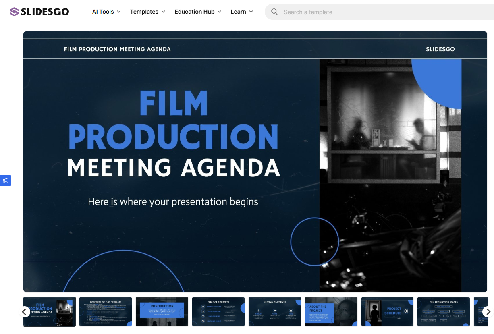View the 'About the Project' slide thumbnail
This screenshot has height=334, width=494.
(331, 311)
